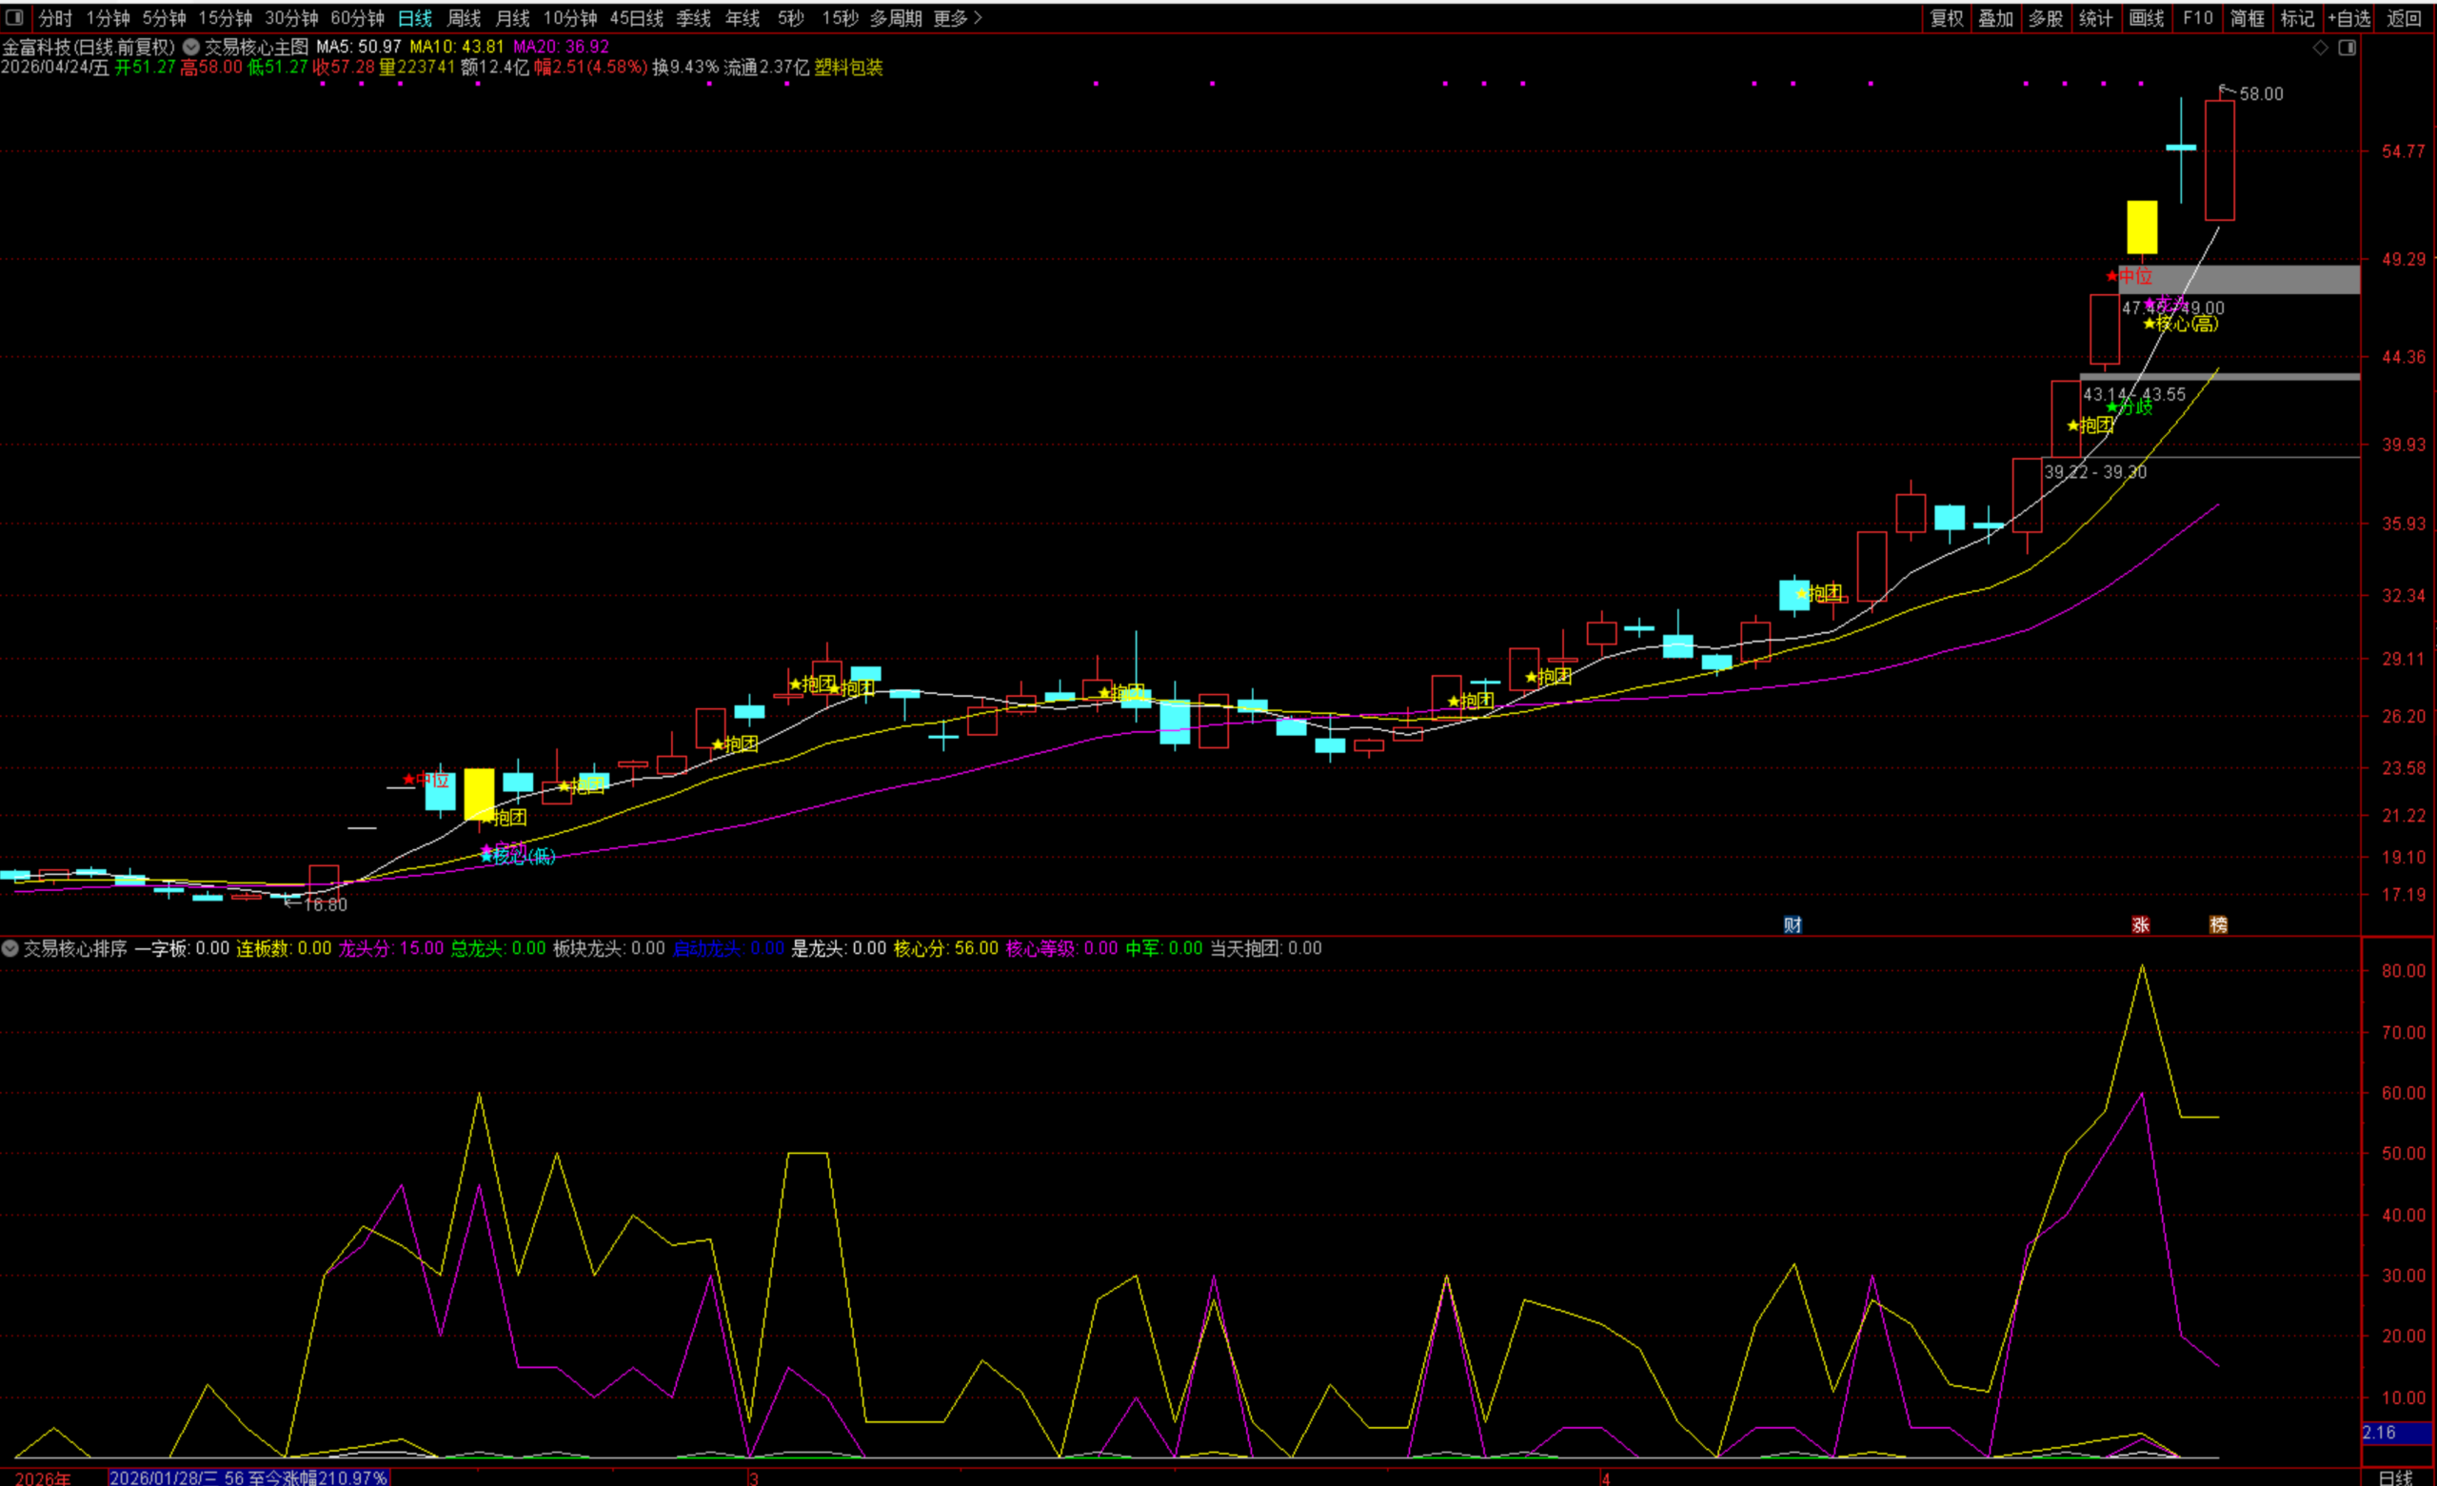Expand the 更多 period options
This screenshot has height=1486, width=2437.
[957, 18]
